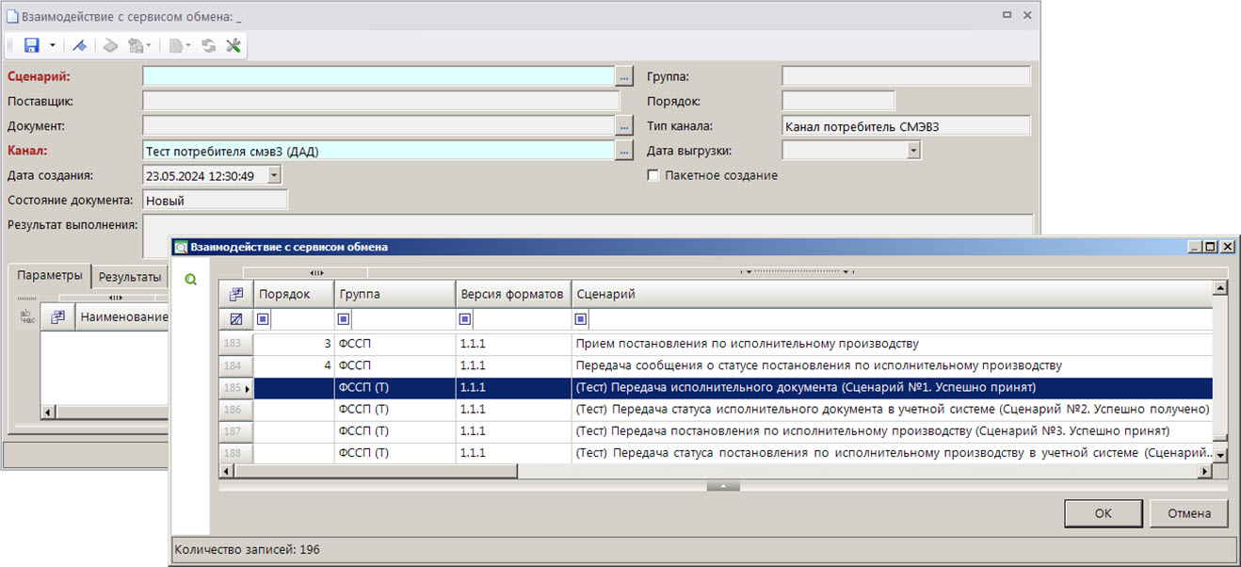
Task: Select row 188 Передача статуса постановления в учетной системе
Action: pyautogui.click(x=716, y=453)
